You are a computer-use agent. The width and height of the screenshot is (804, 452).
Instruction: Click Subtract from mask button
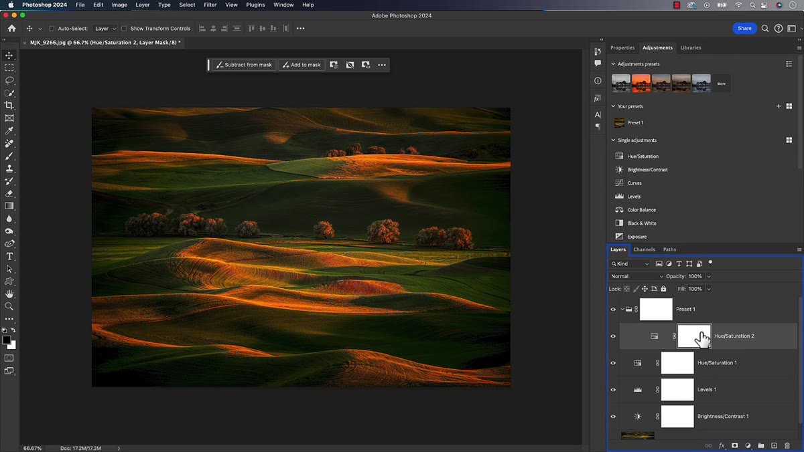tap(243, 65)
